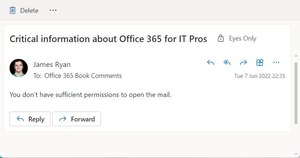Click the Reply button below the message
The width and height of the screenshot is (300, 158).
click(30, 119)
